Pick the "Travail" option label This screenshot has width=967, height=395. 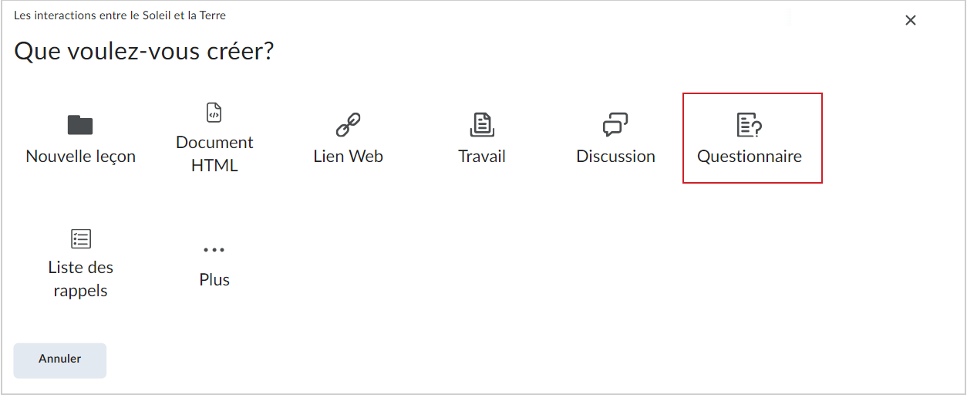click(482, 156)
